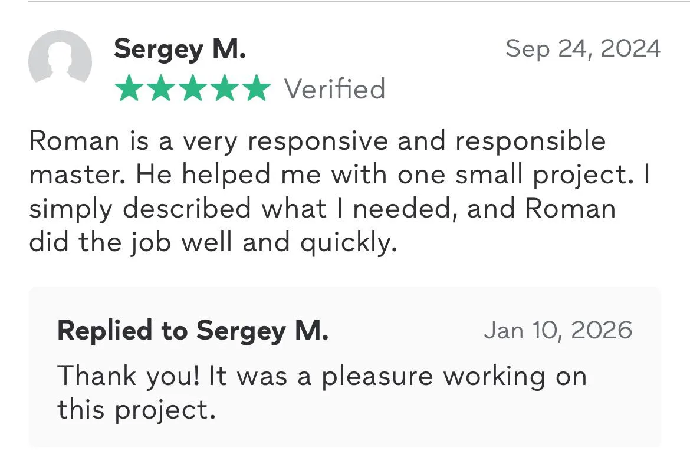The width and height of the screenshot is (690, 474).
Task: Click the 'Thank you!' text in the reply
Action: (x=127, y=376)
